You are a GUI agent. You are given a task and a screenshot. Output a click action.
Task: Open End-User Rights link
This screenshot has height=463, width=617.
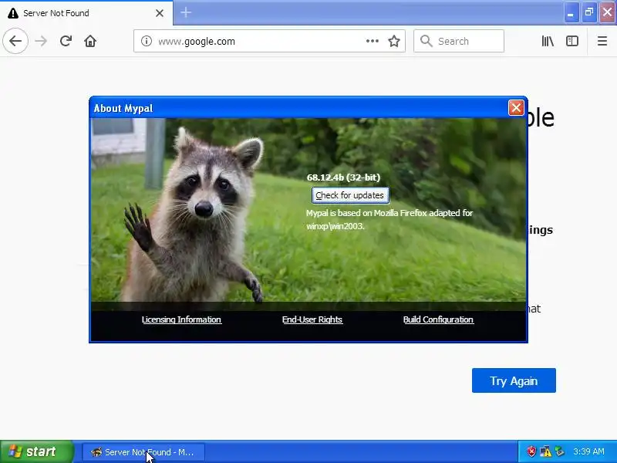click(x=312, y=319)
